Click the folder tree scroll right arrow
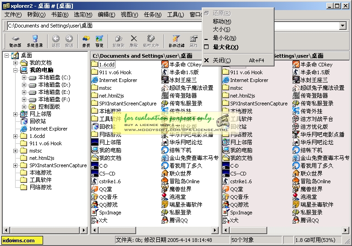The image size is (352, 246). [x=83, y=230]
